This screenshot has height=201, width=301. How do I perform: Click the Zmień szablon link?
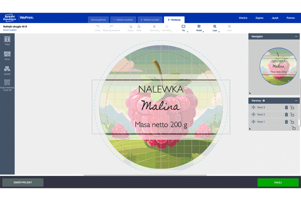(10, 30)
